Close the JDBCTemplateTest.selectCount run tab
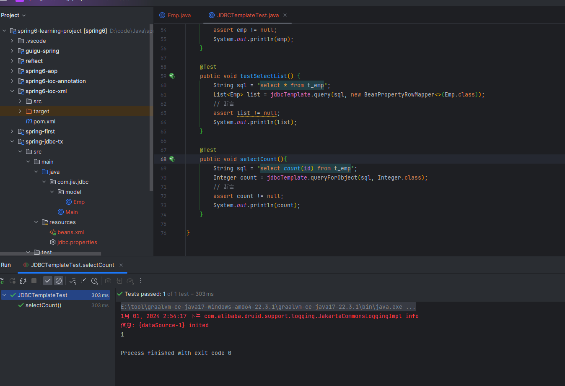 tap(121, 265)
